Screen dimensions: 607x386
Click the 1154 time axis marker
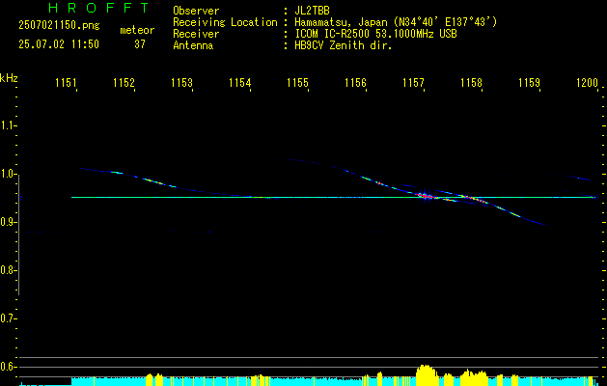pyautogui.click(x=239, y=83)
